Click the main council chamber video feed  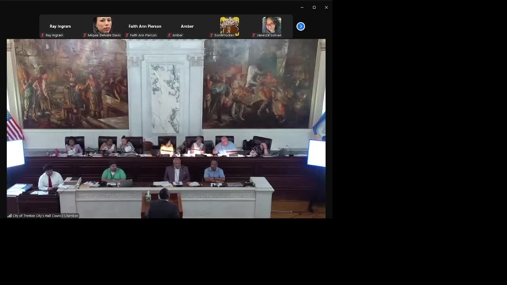(x=166, y=129)
